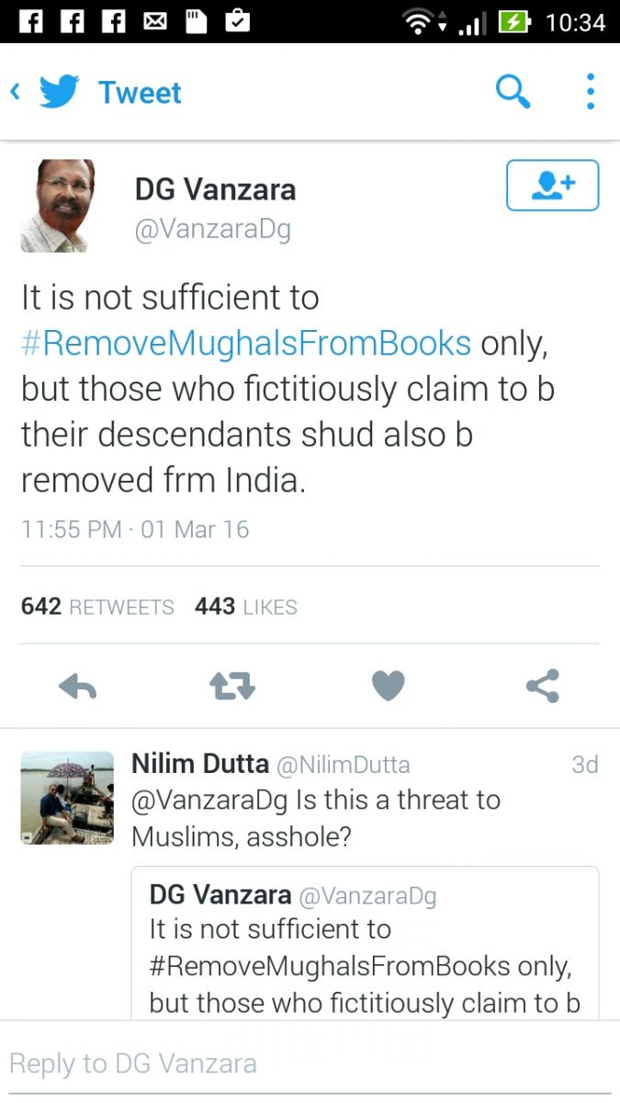Viewport: 620px width, 1103px height.
Task: Open Nilim Dutta's avatar thumbnail
Action: (x=67, y=798)
